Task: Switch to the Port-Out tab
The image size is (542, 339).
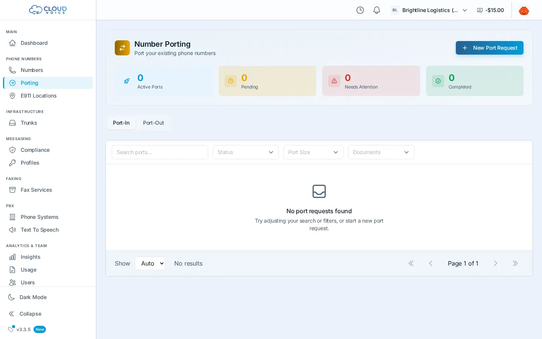Action: pos(154,123)
